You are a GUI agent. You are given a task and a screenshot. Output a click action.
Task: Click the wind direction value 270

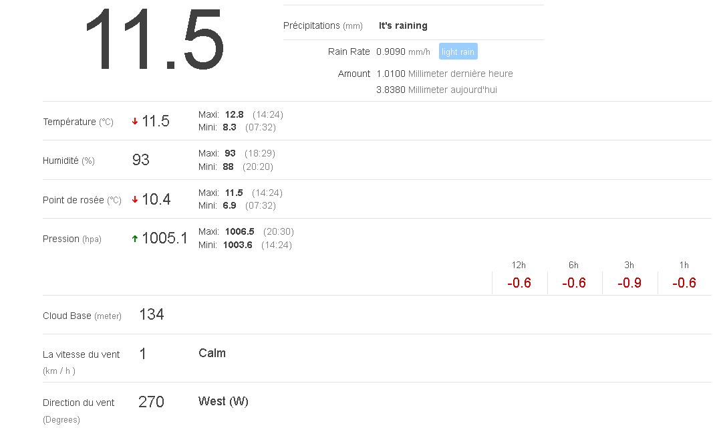pos(151,402)
